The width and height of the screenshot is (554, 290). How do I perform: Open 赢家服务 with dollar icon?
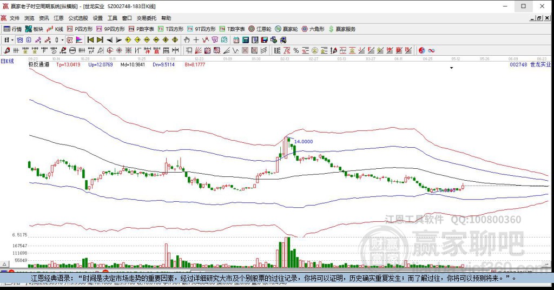342,29
